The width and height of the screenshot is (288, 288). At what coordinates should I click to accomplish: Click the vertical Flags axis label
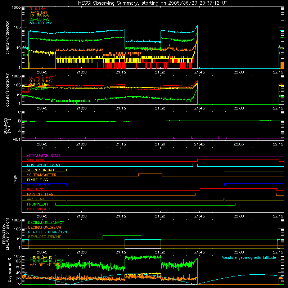click(x=15, y=180)
